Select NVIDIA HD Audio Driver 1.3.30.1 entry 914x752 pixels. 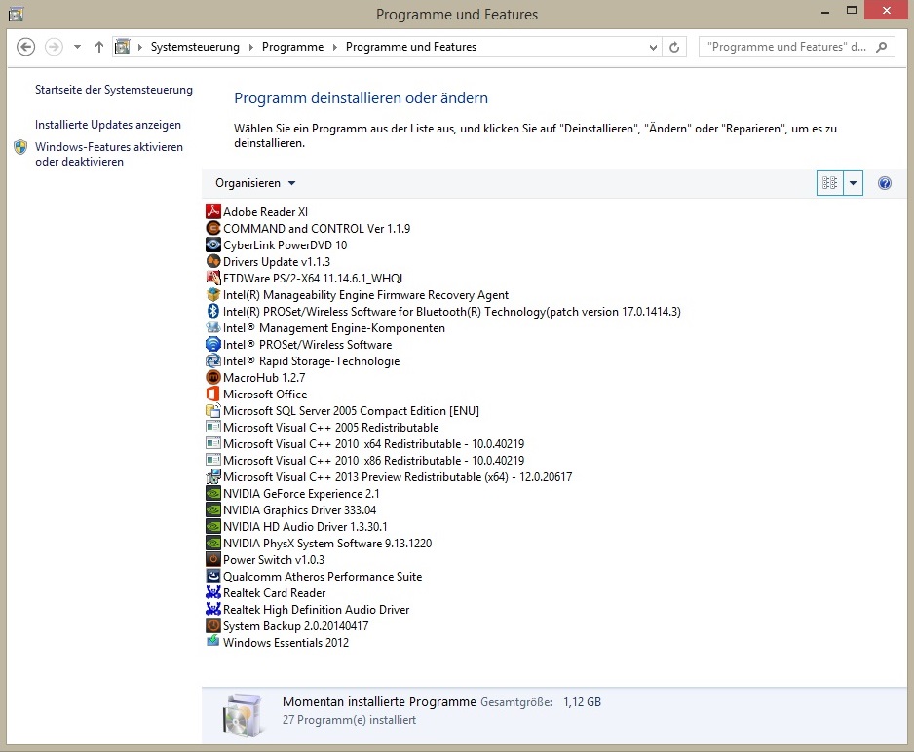[305, 527]
